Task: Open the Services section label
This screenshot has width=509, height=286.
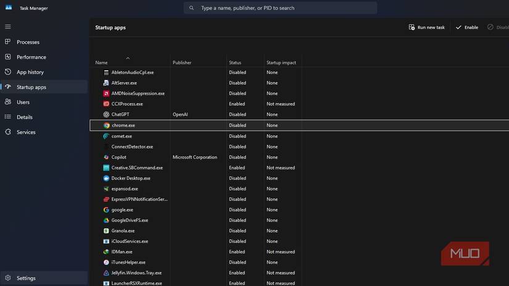Action: 26,133
